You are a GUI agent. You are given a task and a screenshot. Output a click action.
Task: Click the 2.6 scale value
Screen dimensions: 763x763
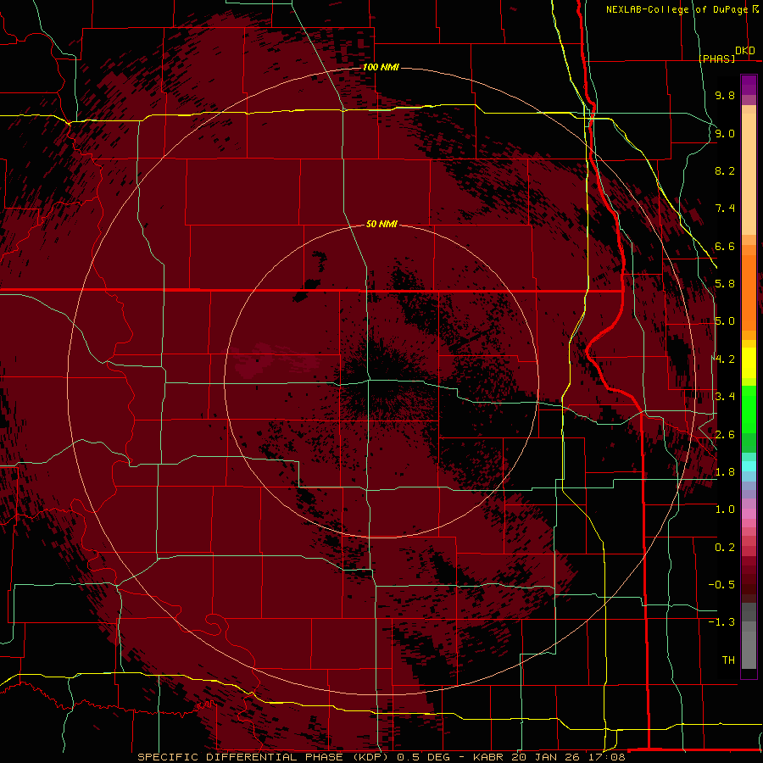pyautogui.click(x=725, y=435)
